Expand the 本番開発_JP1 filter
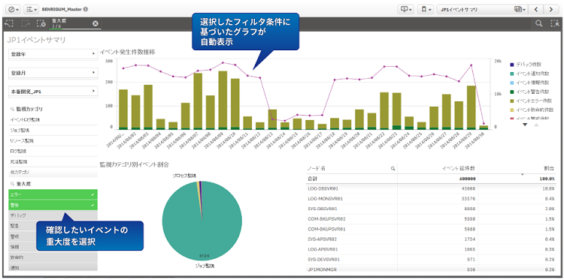 (x=53, y=92)
